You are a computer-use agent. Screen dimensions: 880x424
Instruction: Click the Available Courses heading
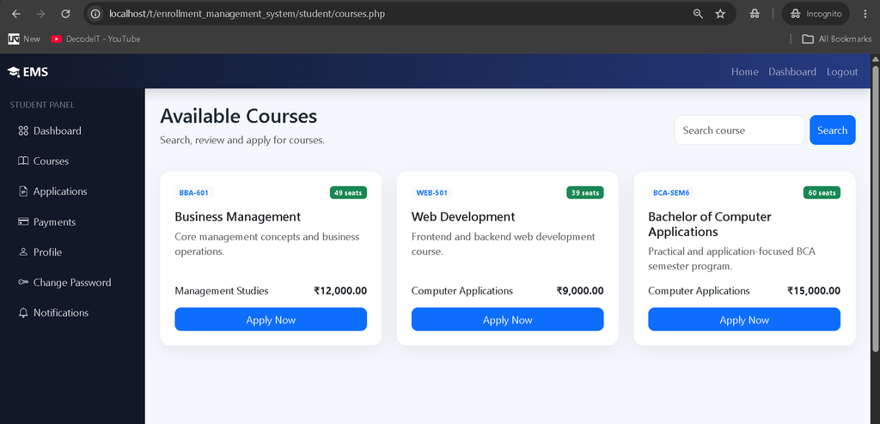pyautogui.click(x=239, y=116)
